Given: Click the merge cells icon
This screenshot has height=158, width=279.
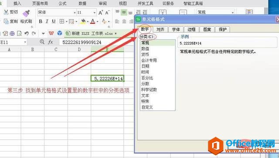Looking at the screenshot, I should click(163, 12).
